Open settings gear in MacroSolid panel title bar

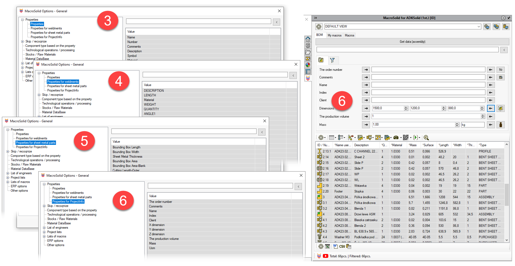click(x=503, y=18)
